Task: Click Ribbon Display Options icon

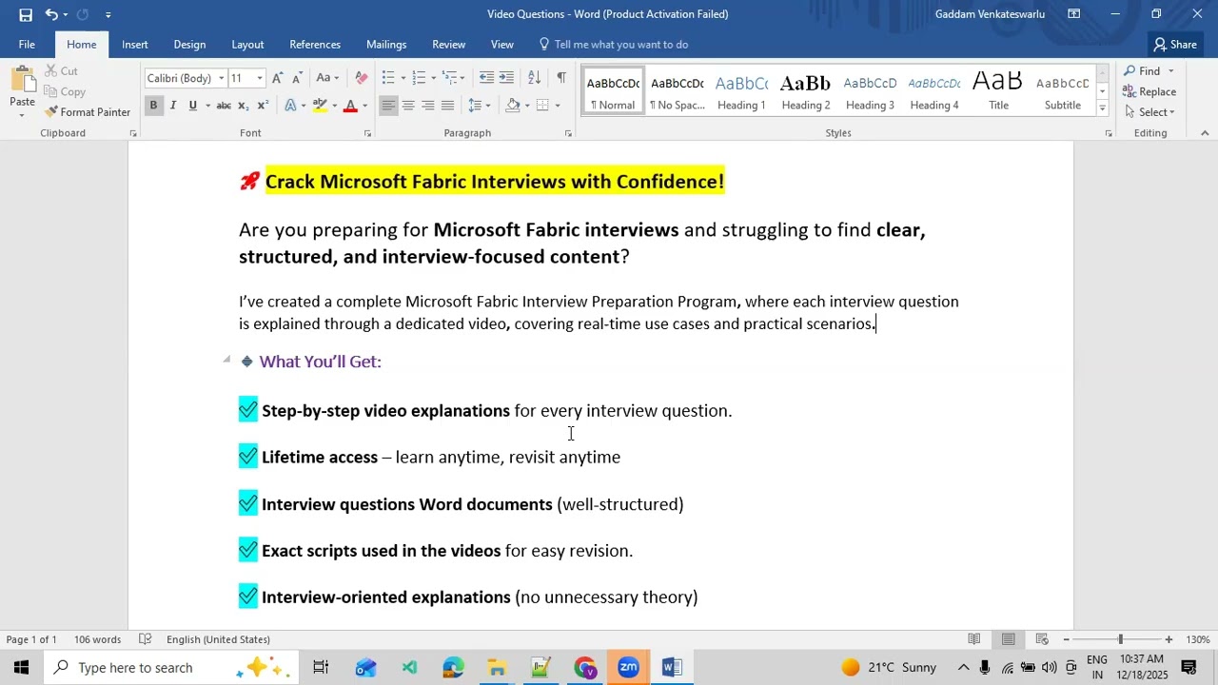Action: tap(1073, 14)
